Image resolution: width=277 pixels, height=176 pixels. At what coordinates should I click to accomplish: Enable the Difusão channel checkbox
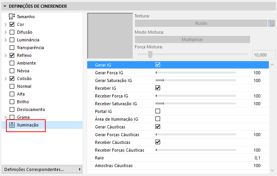coord(12,32)
